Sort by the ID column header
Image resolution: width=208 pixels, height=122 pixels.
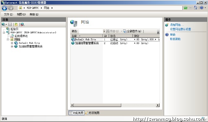(x=106, y=36)
